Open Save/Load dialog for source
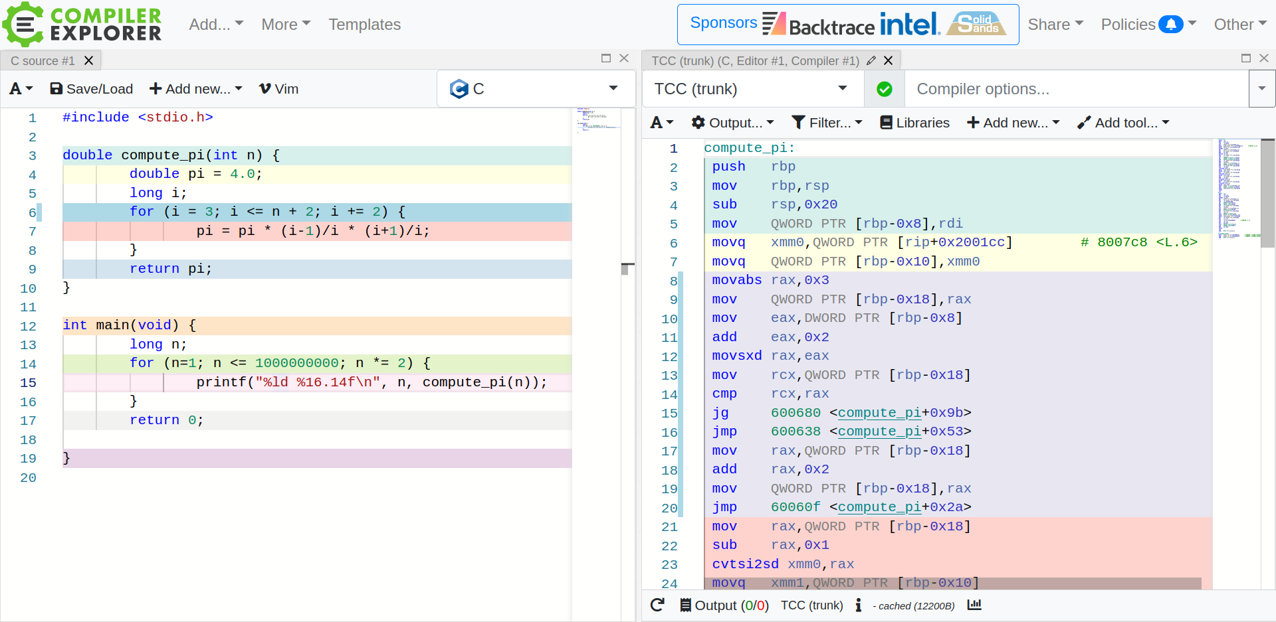 point(92,89)
